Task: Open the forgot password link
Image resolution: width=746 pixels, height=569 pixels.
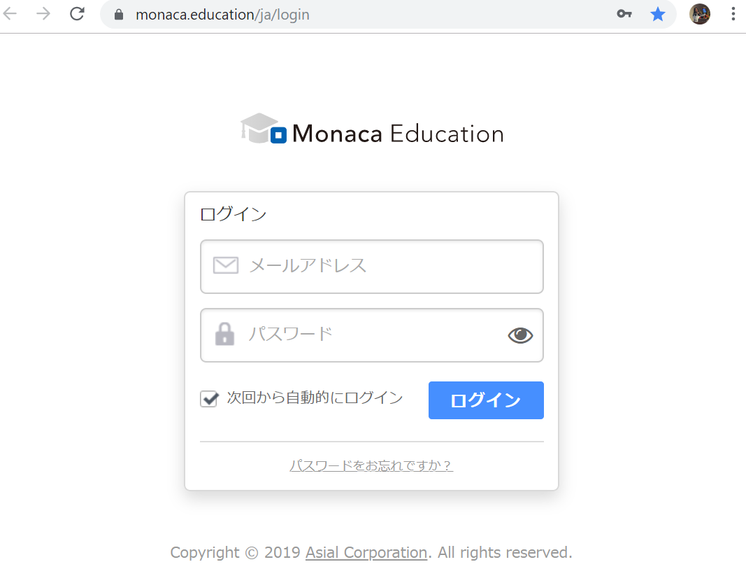Action: [371, 465]
